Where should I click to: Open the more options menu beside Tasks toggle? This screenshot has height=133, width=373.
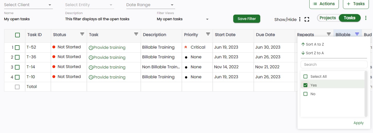click(366, 18)
